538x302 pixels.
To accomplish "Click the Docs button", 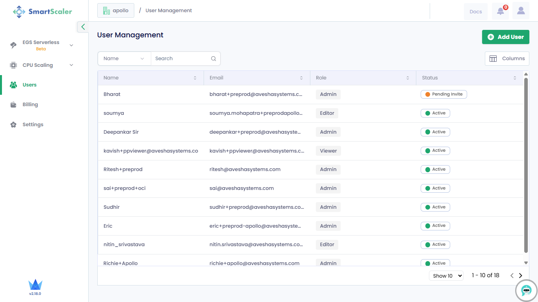I will (475, 11).
